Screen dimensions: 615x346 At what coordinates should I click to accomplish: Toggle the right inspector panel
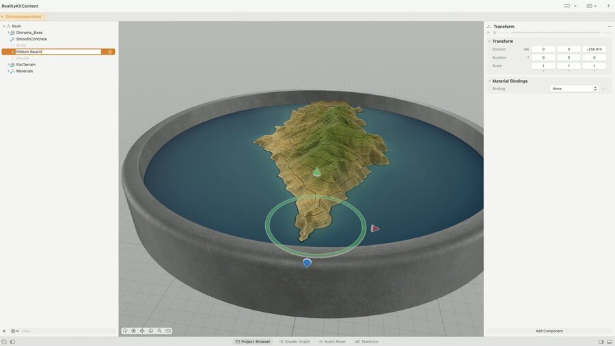click(x=601, y=342)
